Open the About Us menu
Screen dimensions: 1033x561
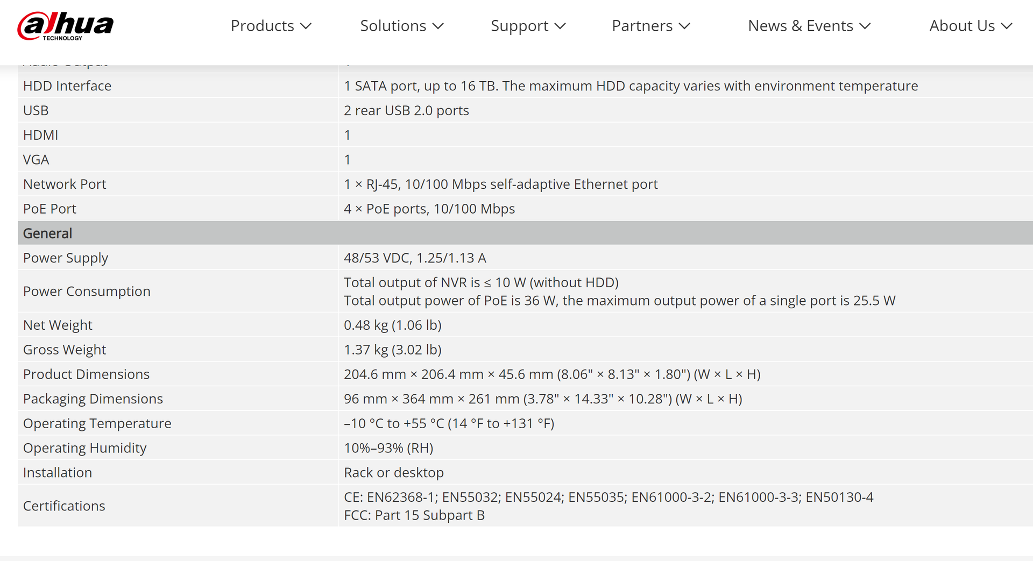pyautogui.click(x=962, y=26)
